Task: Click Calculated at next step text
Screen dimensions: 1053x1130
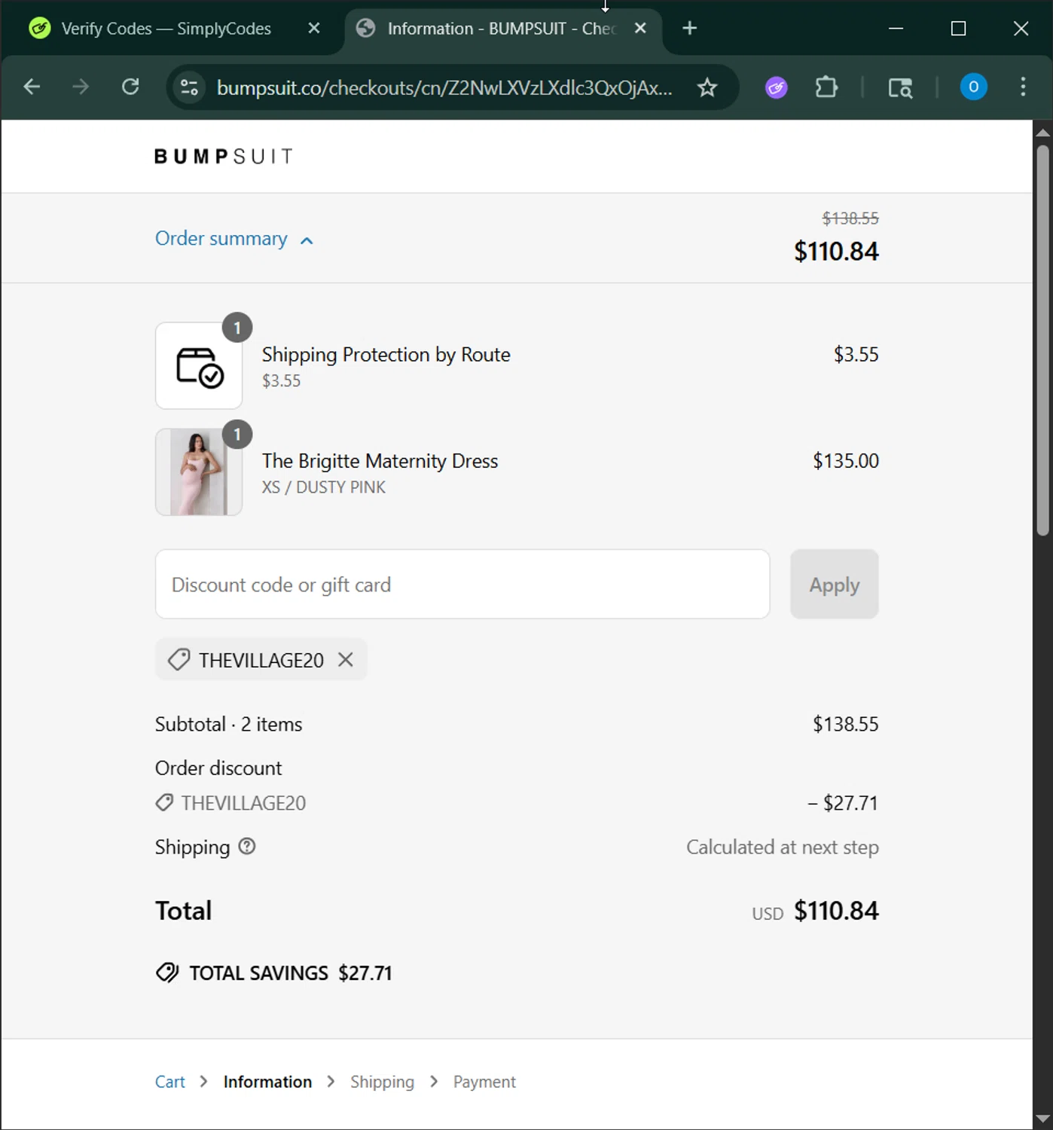Action: pos(783,847)
